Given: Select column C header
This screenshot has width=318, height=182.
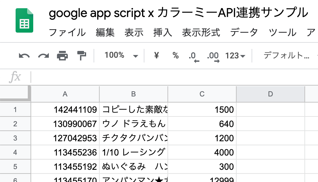Looking at the screenshot, I should (x=202, y=94).
